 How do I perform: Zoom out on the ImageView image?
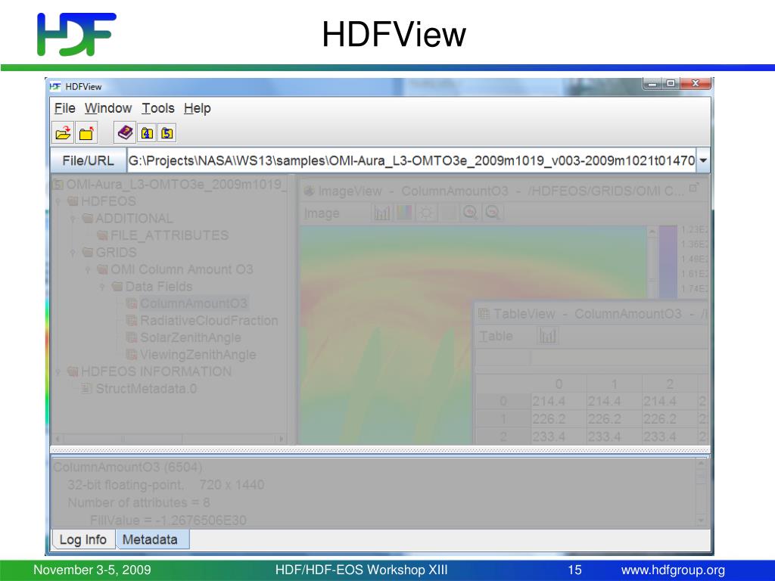tap(492, 213)
